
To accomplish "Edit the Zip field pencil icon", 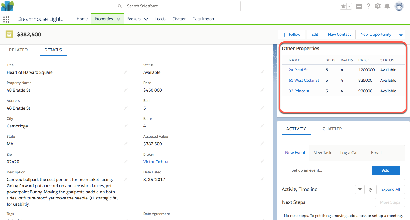I will [126, 161].
